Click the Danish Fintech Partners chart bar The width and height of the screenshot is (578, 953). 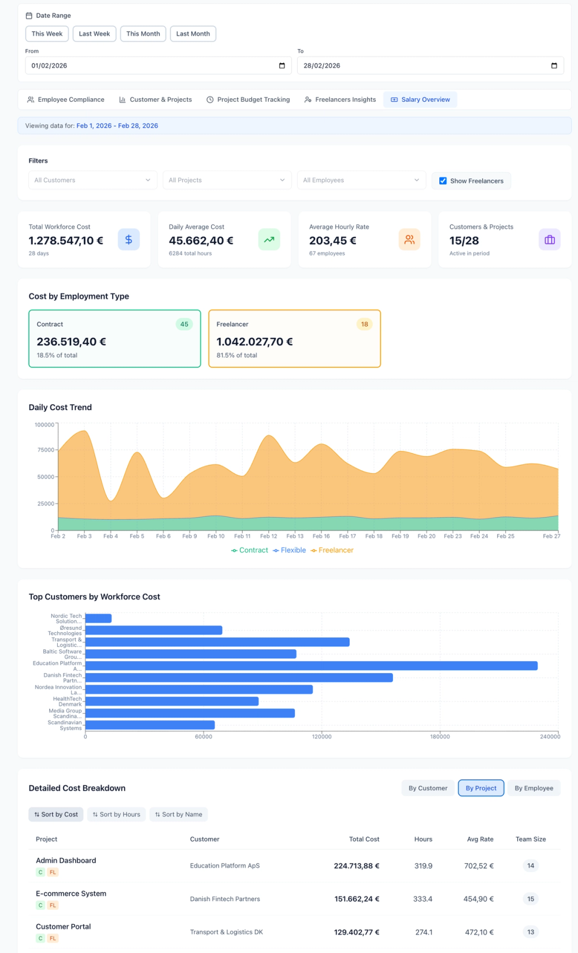tap(239, 678)
